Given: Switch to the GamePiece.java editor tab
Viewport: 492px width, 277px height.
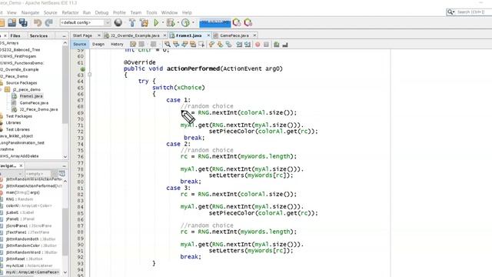Looking at the screenshot, I should [234, 35].
